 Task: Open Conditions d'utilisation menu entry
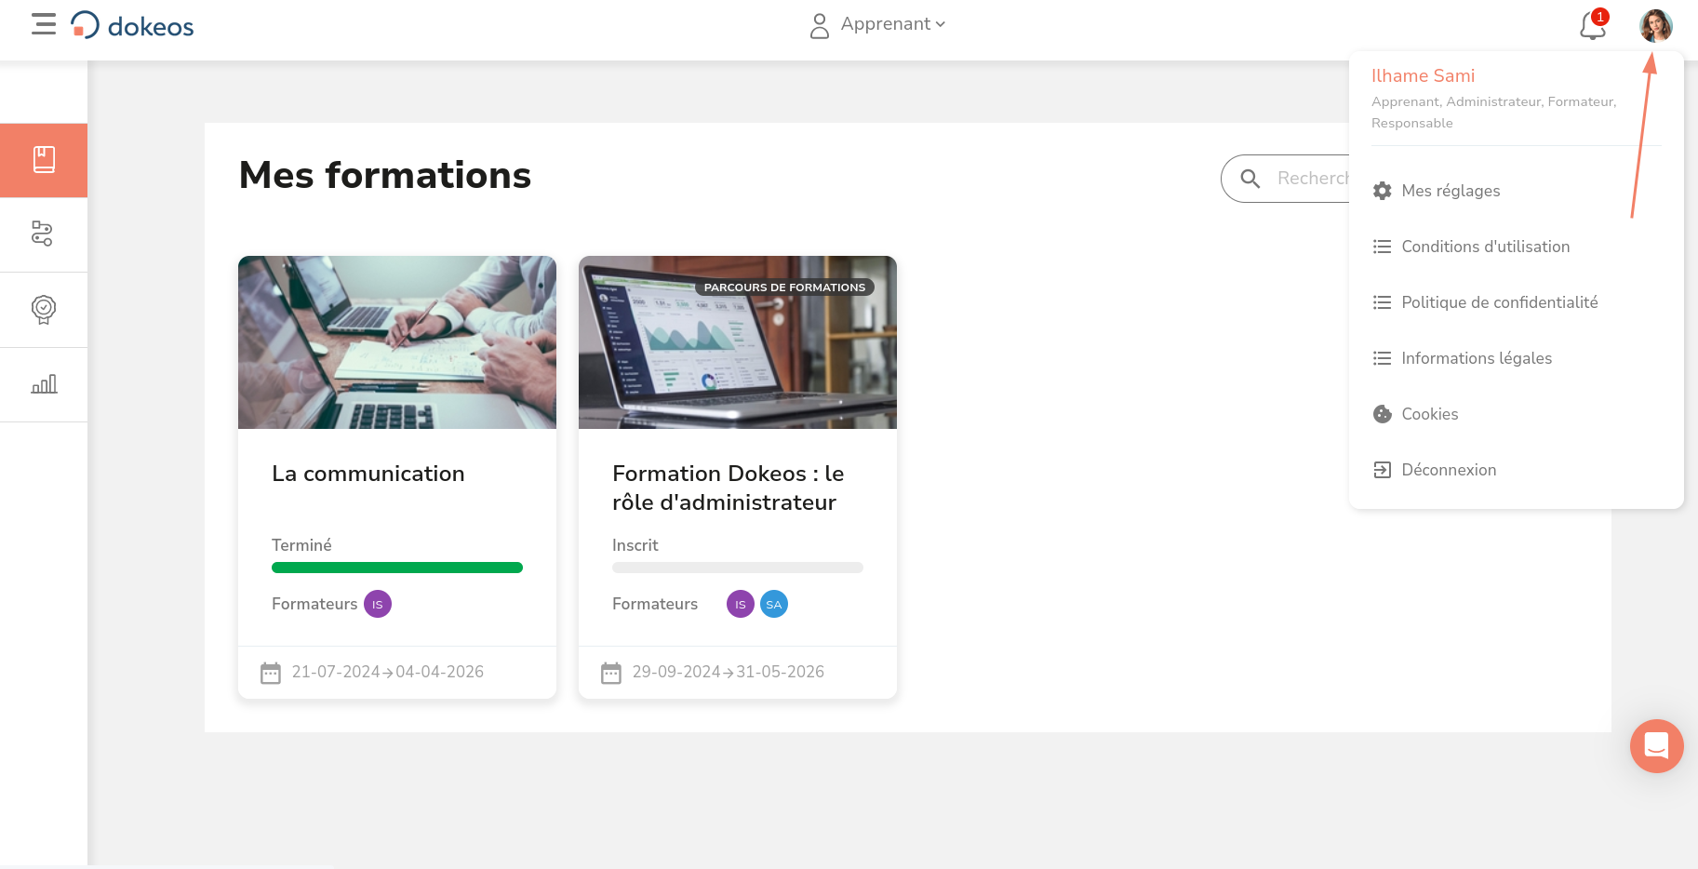point(1485,247)
